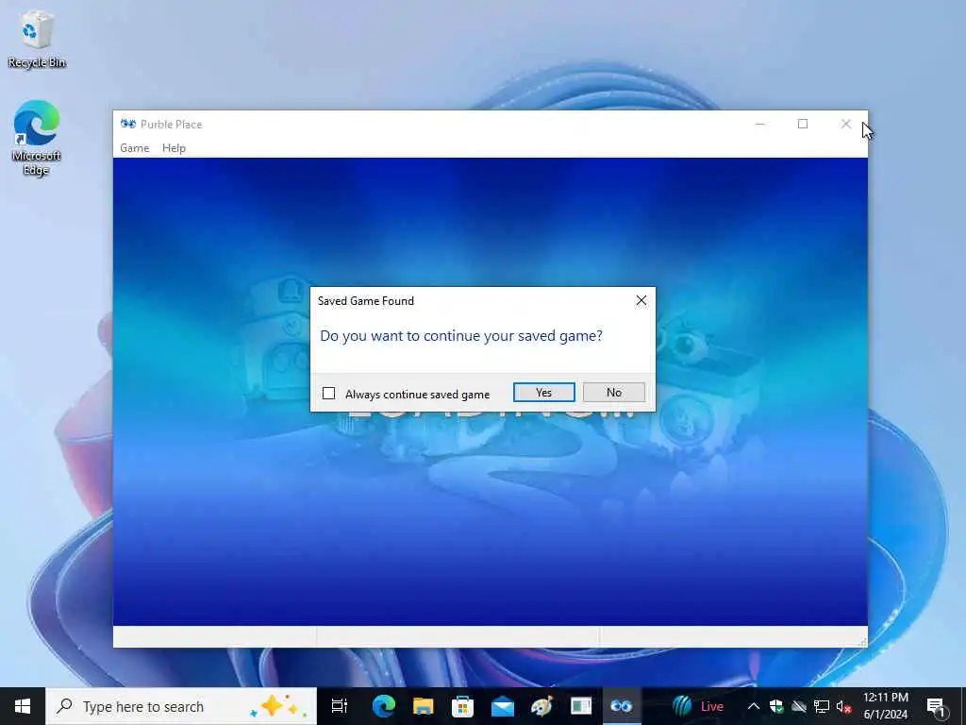Open the Paint palette taskbar icon
Image resolution: width=966 pixels, height=725 pixels.
click(541, 706)
